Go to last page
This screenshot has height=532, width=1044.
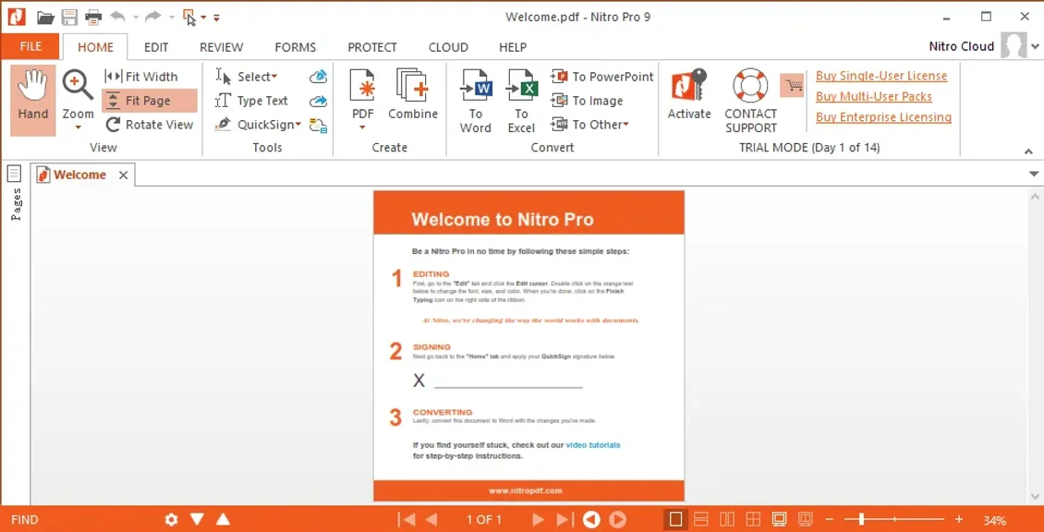pos(564,519)
